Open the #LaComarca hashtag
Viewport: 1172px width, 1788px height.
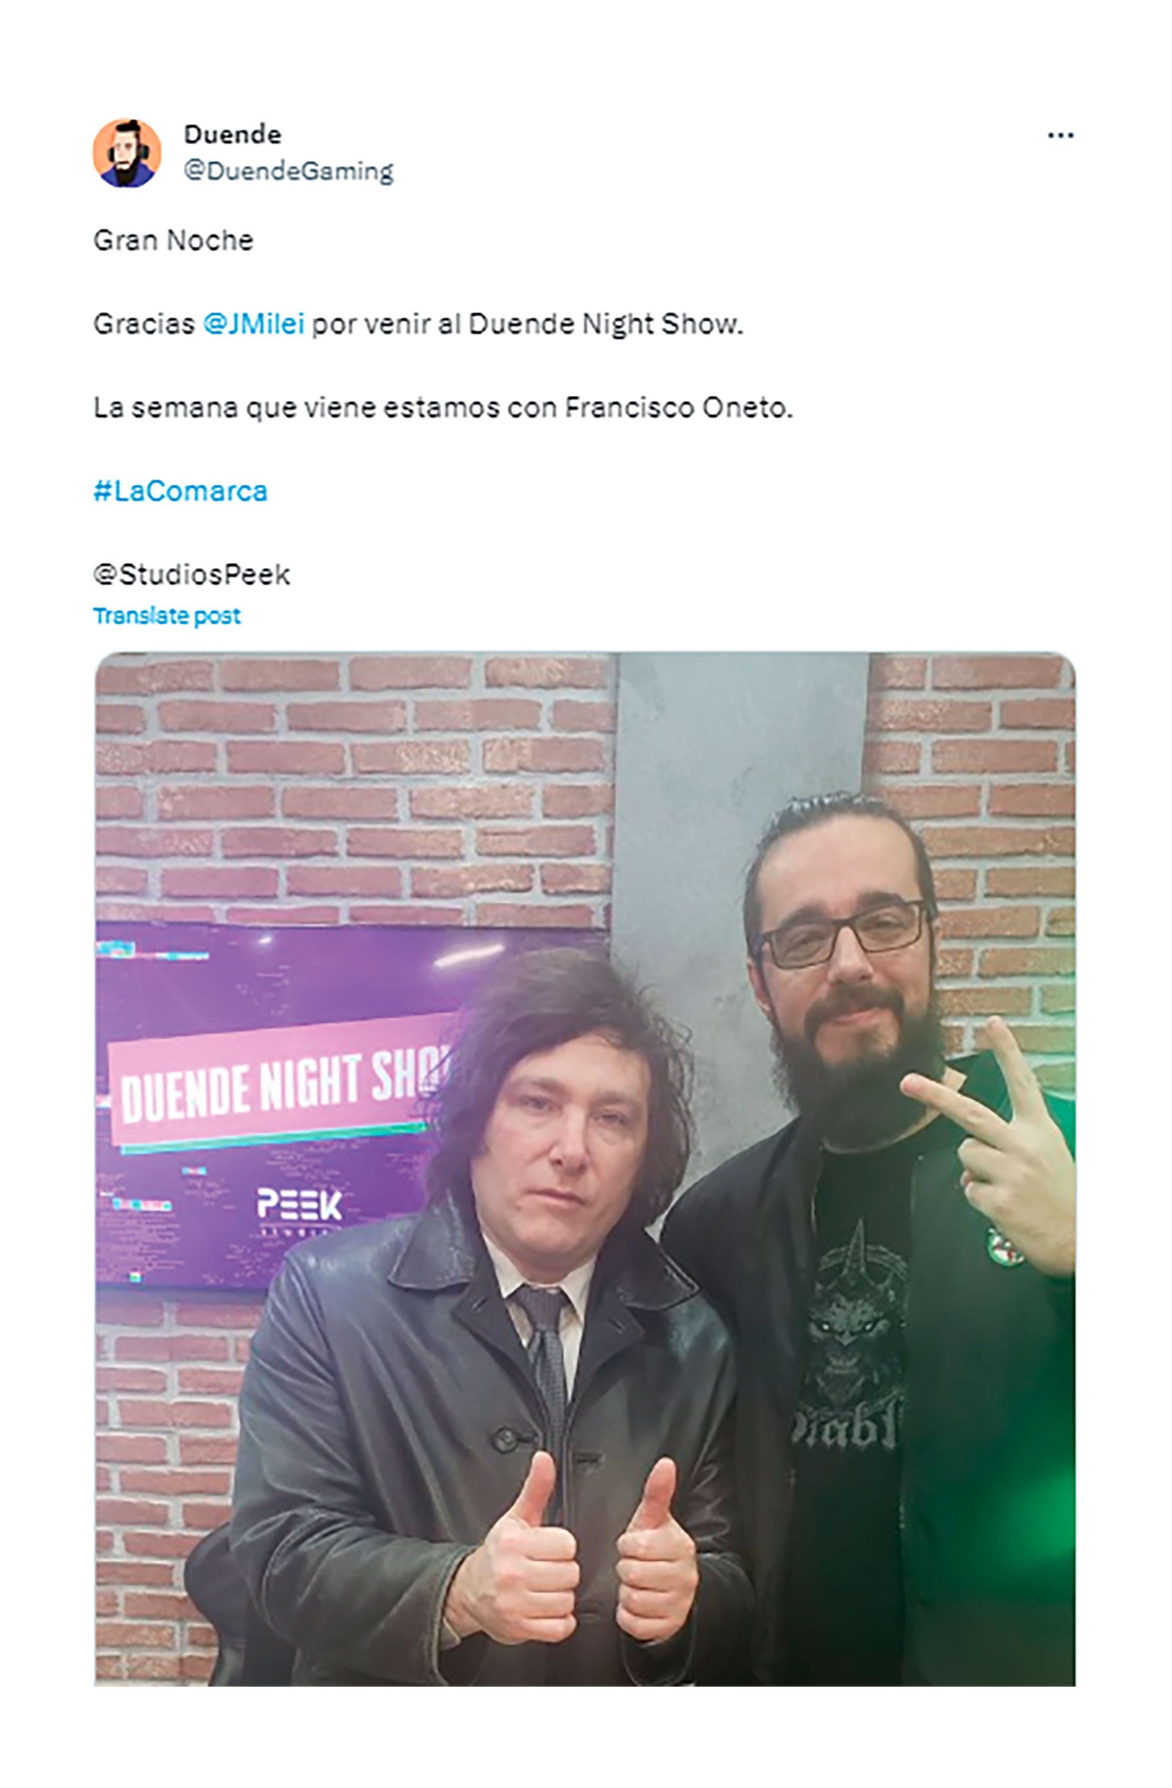click(180, 491)
